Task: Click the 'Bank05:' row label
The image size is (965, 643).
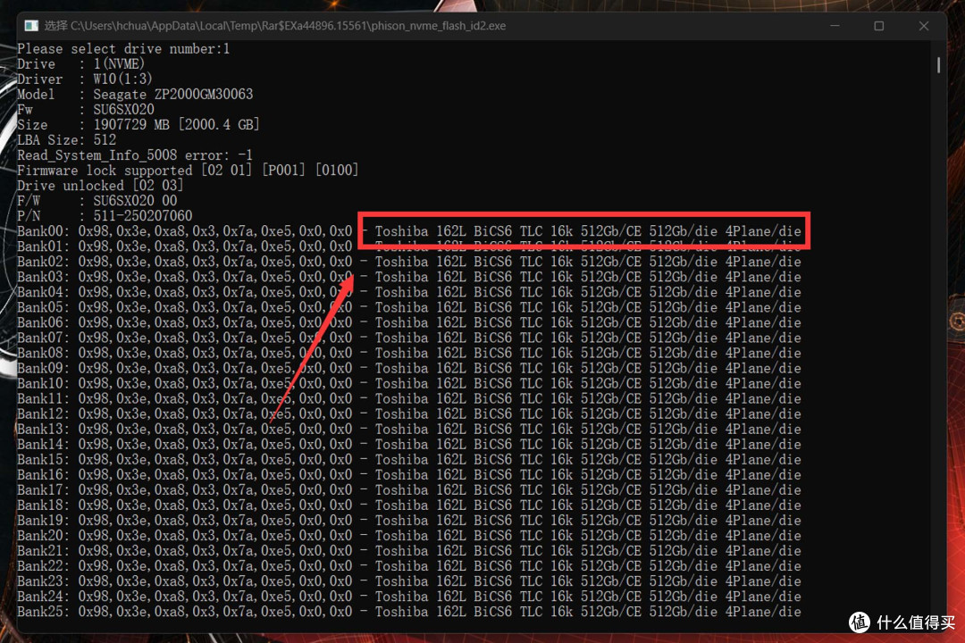Action: tap(44, 307)
